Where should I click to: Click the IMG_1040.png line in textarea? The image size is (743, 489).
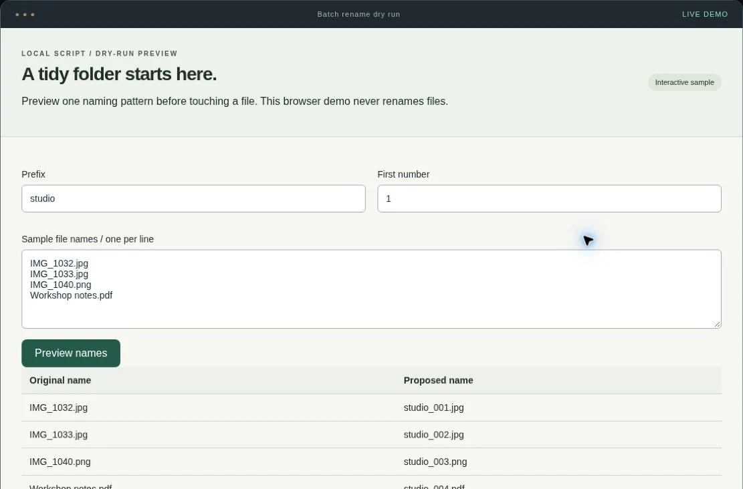(61, 285)
